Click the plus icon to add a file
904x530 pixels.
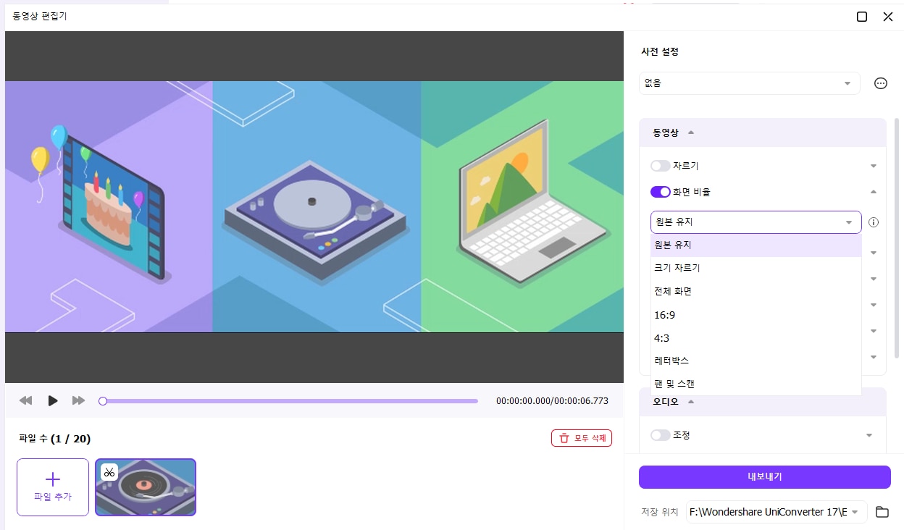(x=52, y=480)
